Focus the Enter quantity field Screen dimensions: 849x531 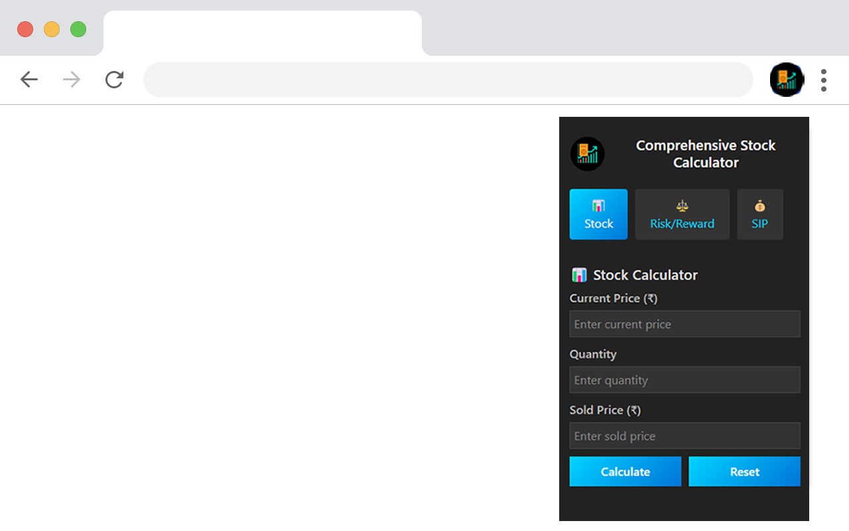[x=685, y=380]
